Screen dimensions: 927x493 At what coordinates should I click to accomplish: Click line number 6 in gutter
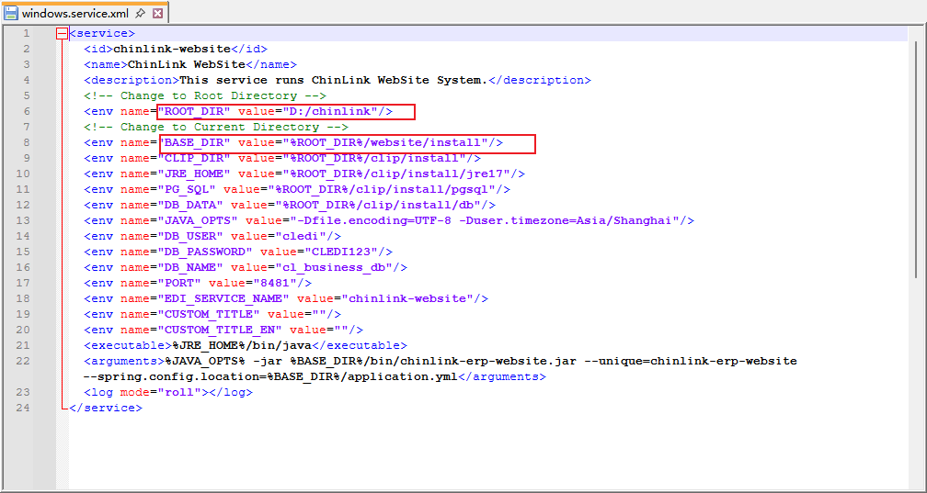(27, 112)
